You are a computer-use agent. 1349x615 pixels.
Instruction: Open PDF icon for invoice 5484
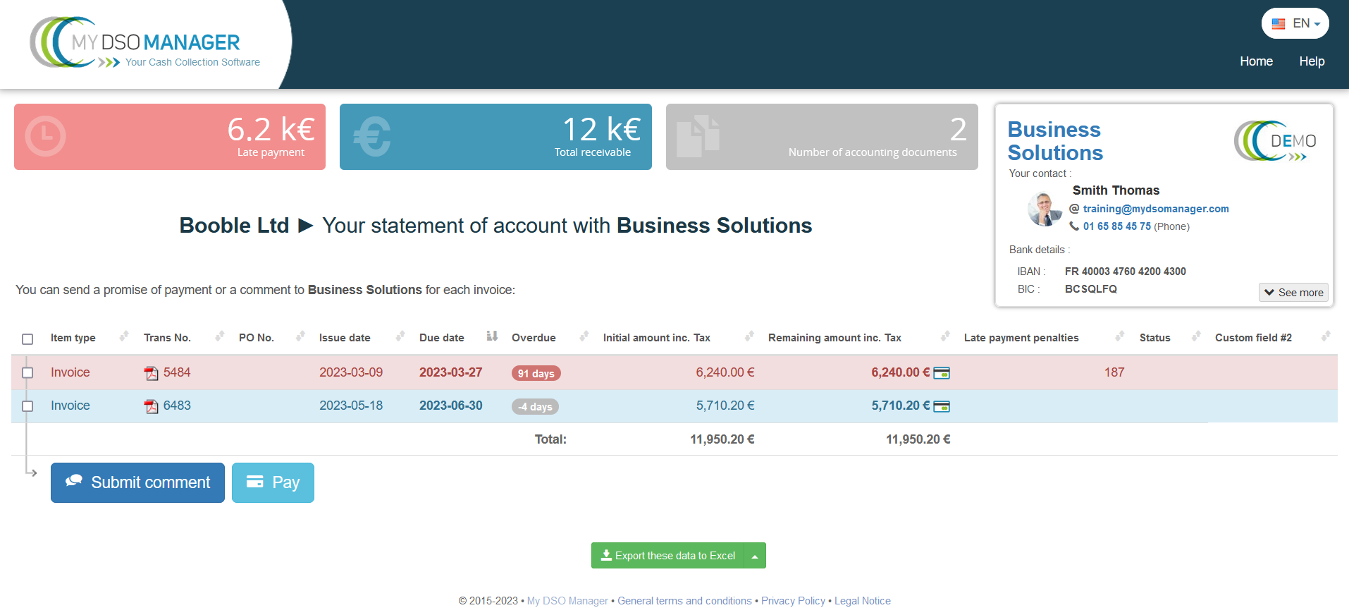(151, 373)
